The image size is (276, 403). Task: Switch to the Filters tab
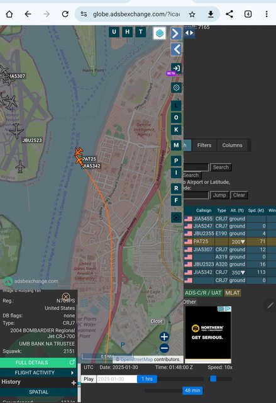coord(204,145)
